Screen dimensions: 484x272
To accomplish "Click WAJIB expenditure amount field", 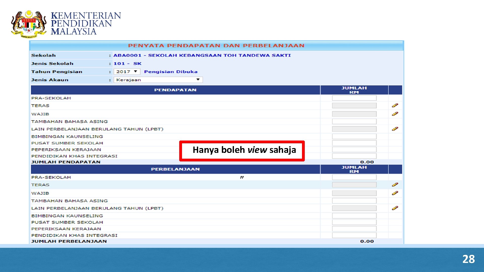I will click(354, 193).
